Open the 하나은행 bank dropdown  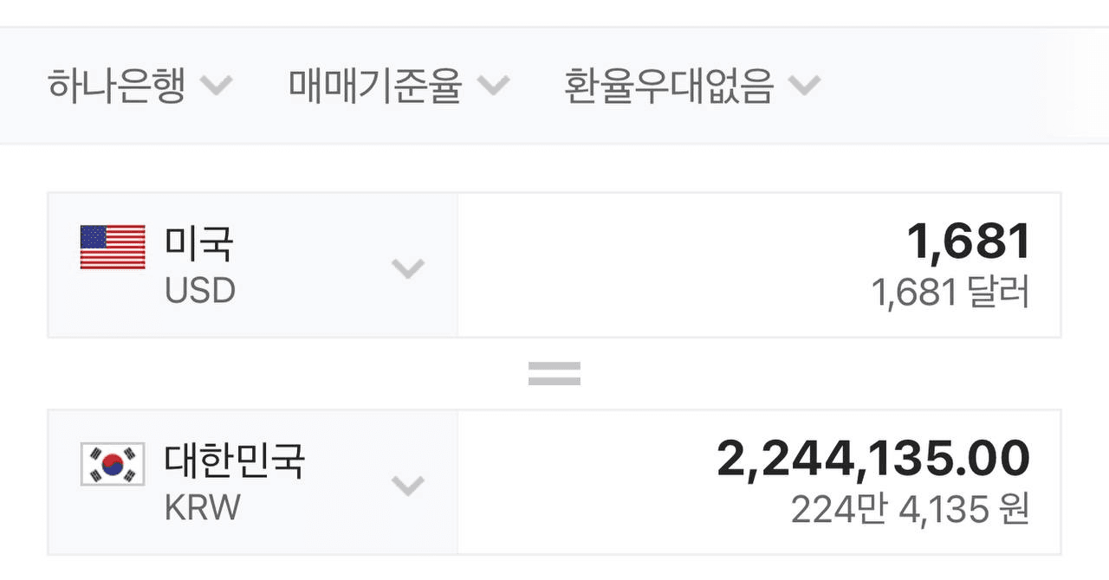140,86
